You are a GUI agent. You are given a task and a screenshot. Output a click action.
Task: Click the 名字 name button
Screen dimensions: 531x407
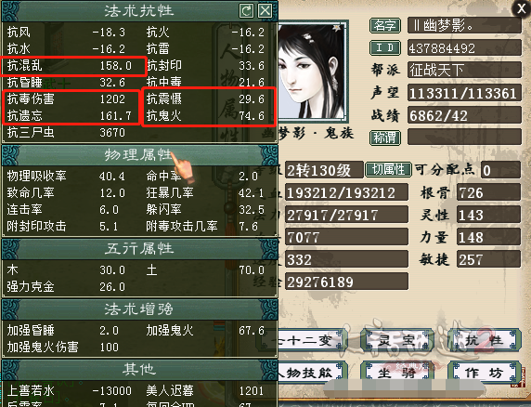pyautogui.click(x=385, y=25)
